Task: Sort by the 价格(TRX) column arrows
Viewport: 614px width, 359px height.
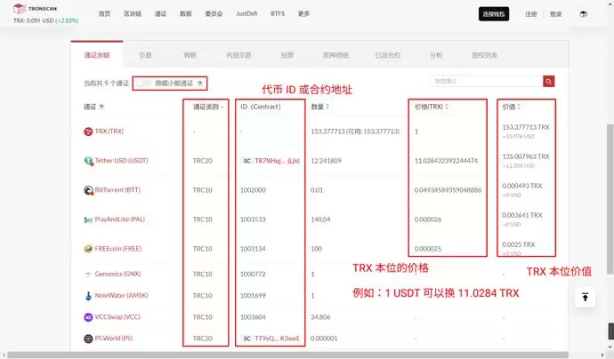Action: pos(447,107)
